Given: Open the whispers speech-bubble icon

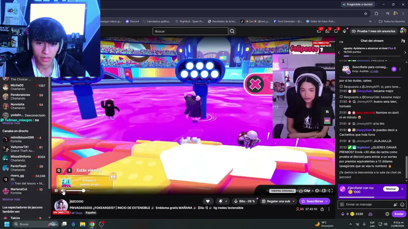Looking at the screenshot, I should [x=336, y=31].
